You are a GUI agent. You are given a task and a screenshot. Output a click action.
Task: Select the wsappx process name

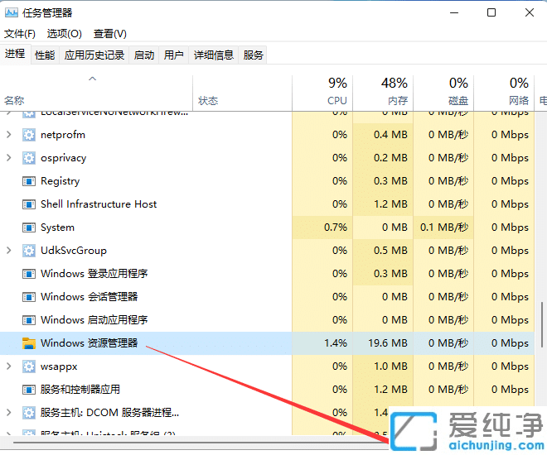[59, 366]
